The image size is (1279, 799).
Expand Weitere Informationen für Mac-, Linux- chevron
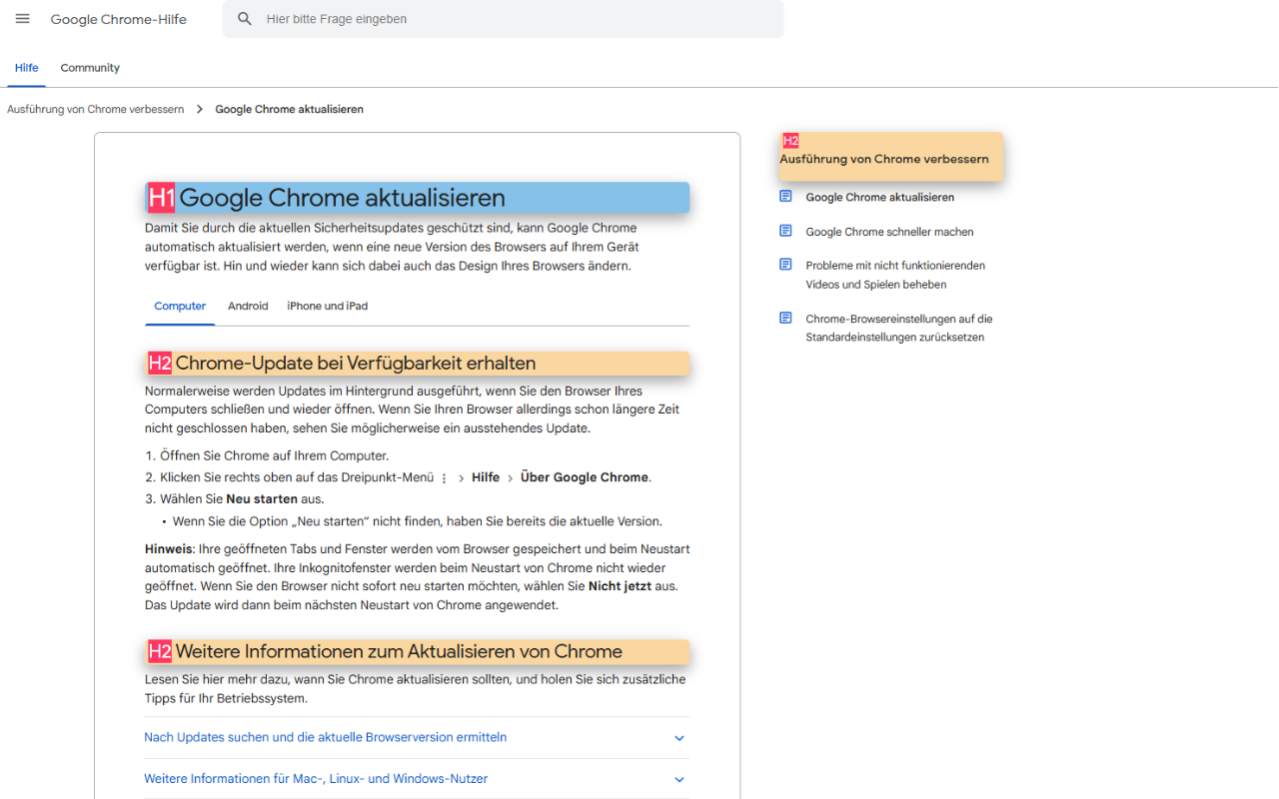[679, 779]
